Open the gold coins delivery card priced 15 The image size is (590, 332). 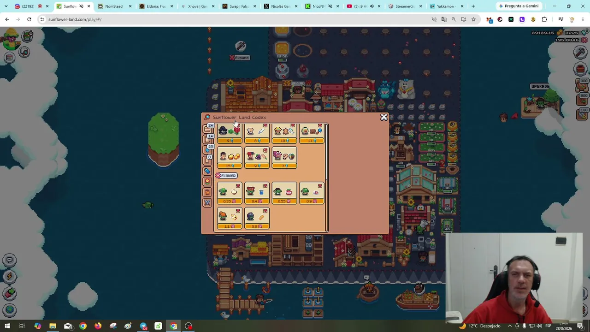pos(230,158)
